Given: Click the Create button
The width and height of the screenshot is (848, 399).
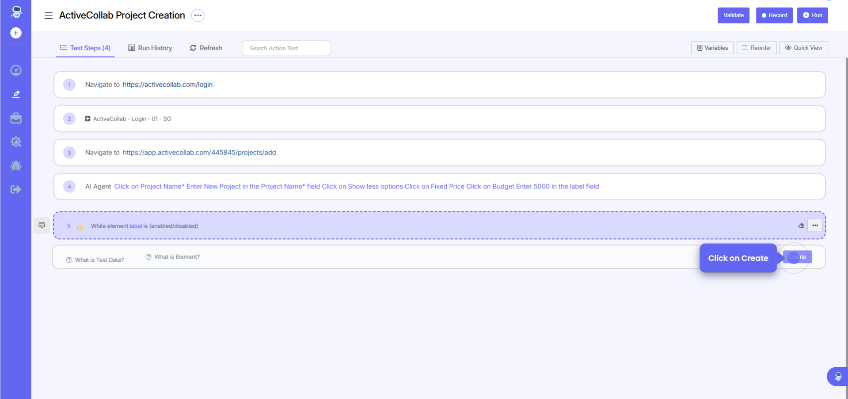Looking at the screenshot, I should coord(797,257).
